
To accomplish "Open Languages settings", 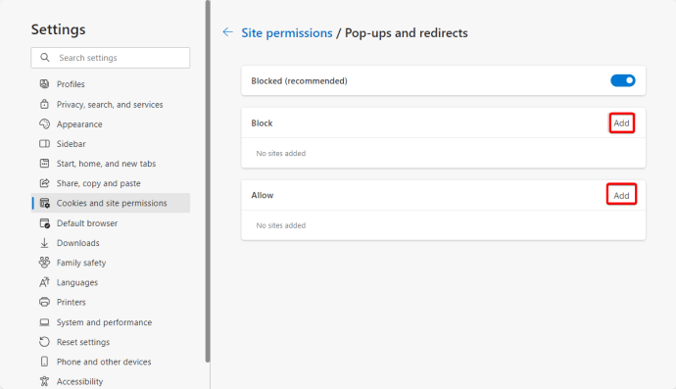I will point(111,282).
